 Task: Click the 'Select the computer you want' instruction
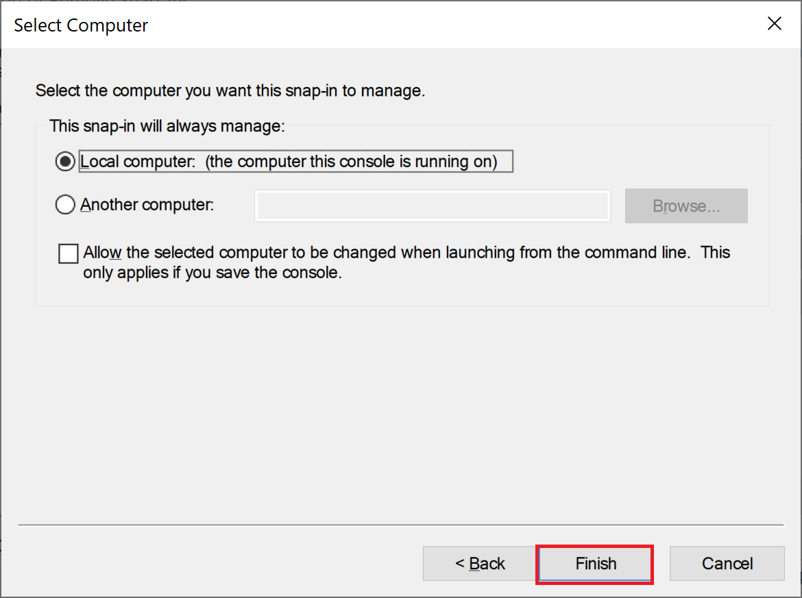(230, 91)
